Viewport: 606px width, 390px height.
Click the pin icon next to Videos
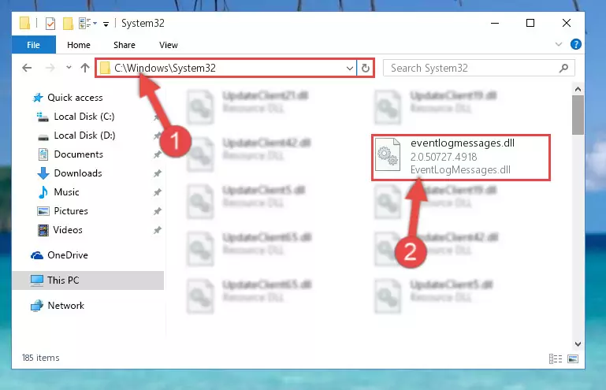click(x=158, y=230)
